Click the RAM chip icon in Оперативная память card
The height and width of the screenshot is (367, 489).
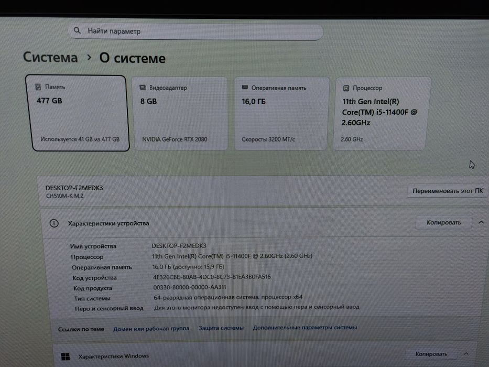[x=245, y=88]
